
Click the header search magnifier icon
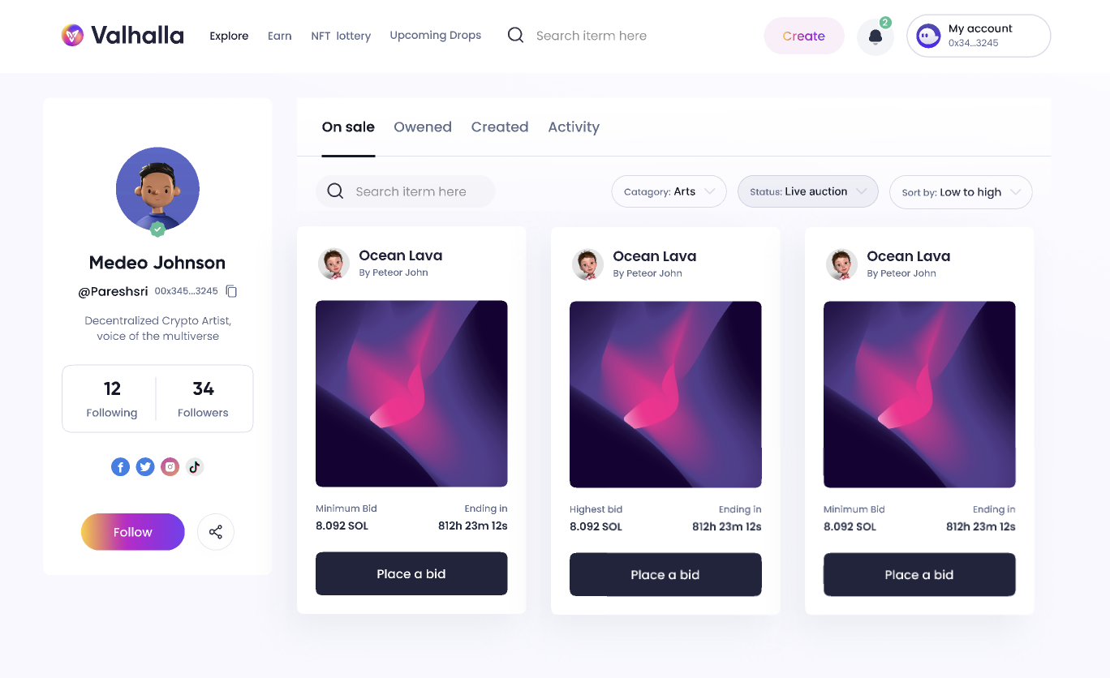point(515,35)
